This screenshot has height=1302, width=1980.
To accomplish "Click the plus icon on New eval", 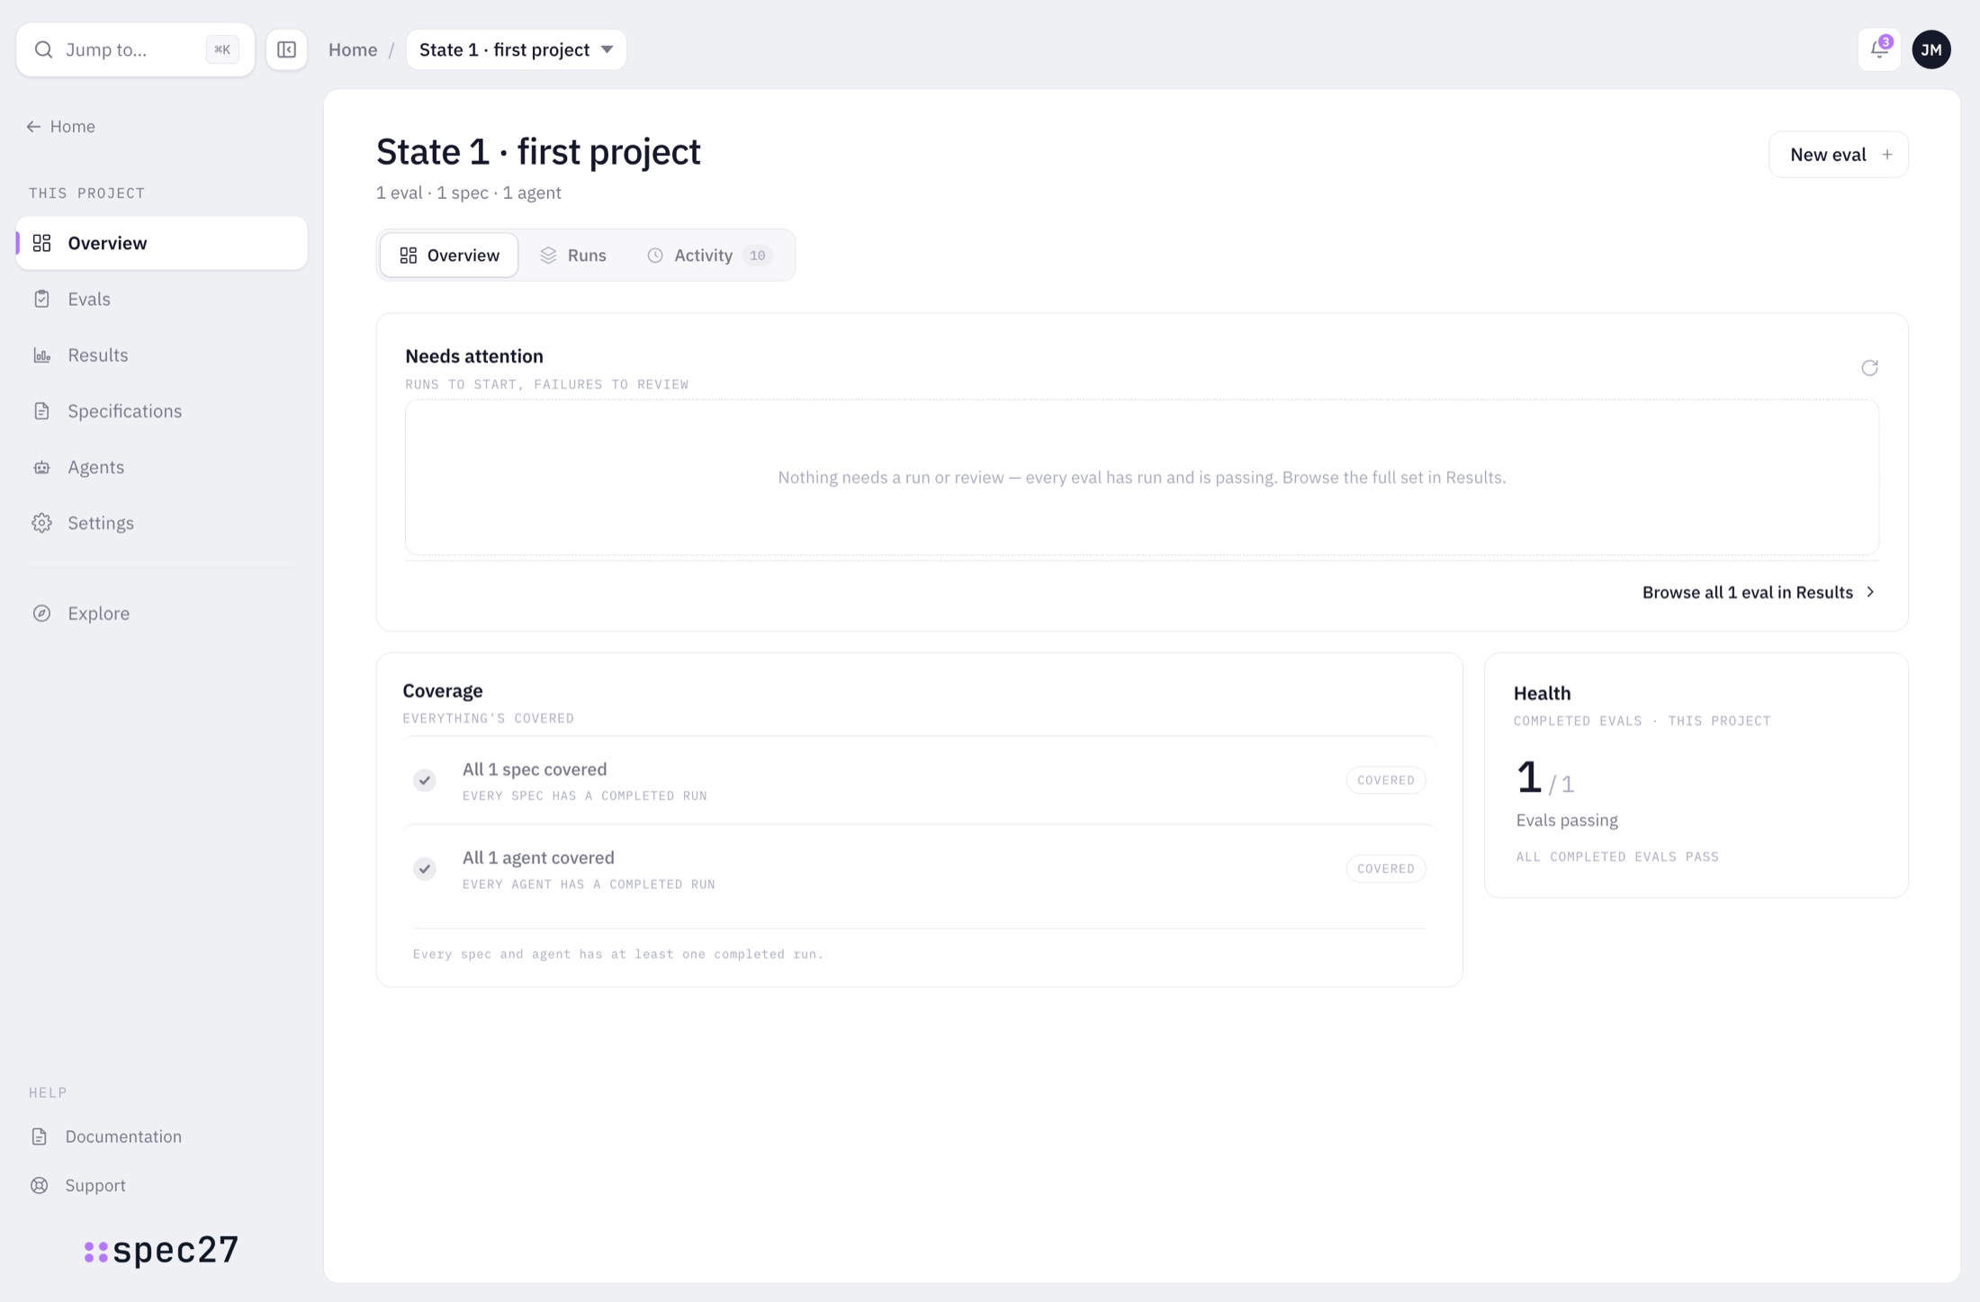I will (1887, 155).
